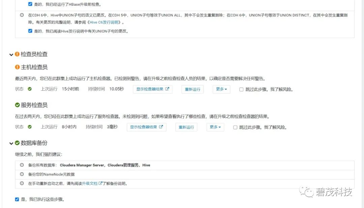The width and height of the screenshot is (364, 208).
Task: Show inspector results for 服务检查员
Action: tap(147, 127)
